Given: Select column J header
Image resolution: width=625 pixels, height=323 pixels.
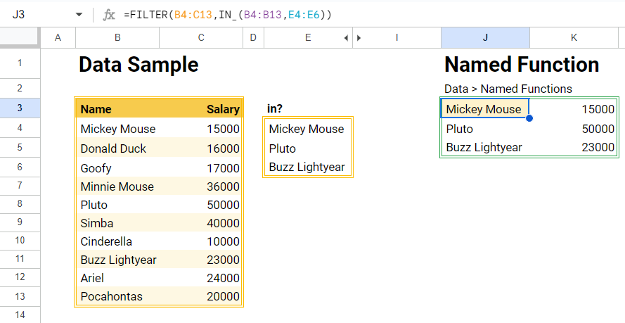Looking at the screenshot, I should 485,38.
